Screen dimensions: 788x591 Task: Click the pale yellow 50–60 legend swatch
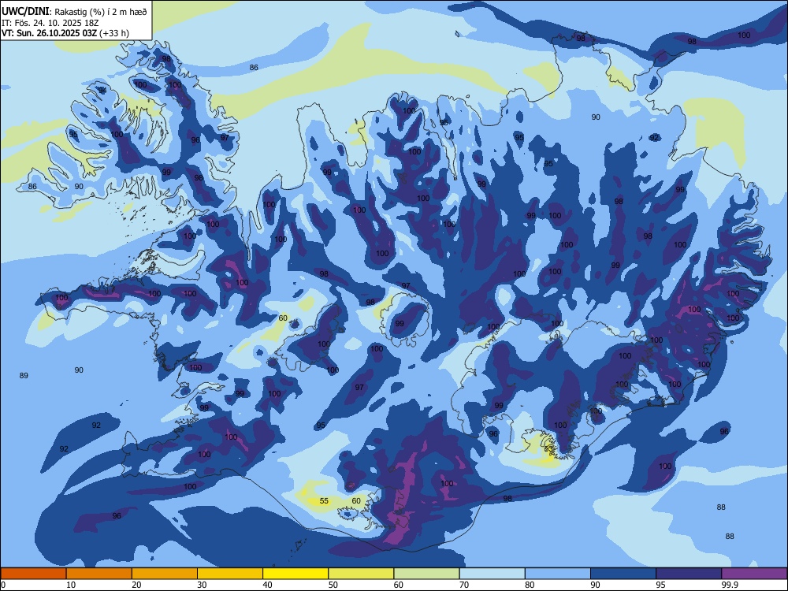click(361, 574)
